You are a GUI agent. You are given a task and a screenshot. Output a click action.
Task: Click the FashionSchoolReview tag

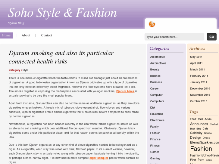coord(205,155)
